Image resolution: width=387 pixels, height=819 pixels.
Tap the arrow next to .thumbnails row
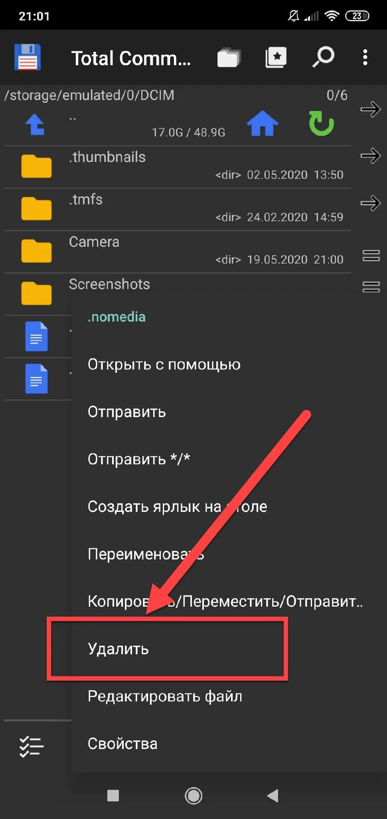[370, 156]
